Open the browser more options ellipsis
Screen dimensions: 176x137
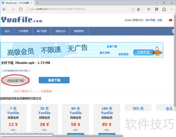click(171, 9)
